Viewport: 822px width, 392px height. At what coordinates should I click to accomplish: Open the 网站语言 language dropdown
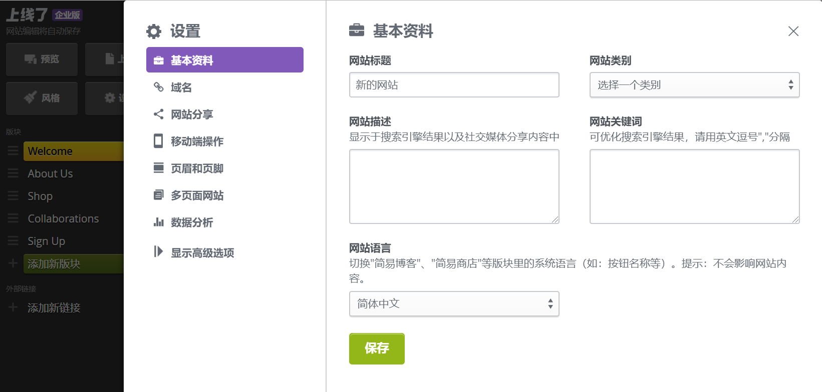pos(454,303)
